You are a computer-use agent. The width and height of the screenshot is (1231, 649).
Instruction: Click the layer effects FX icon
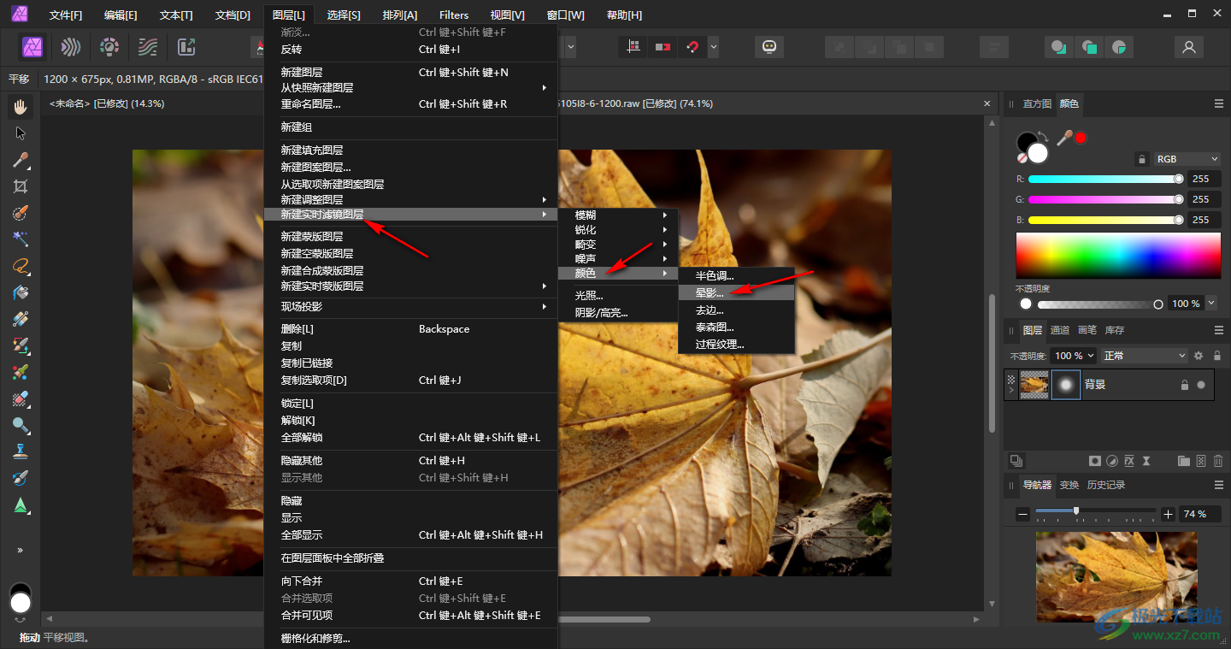[1129, 461]
